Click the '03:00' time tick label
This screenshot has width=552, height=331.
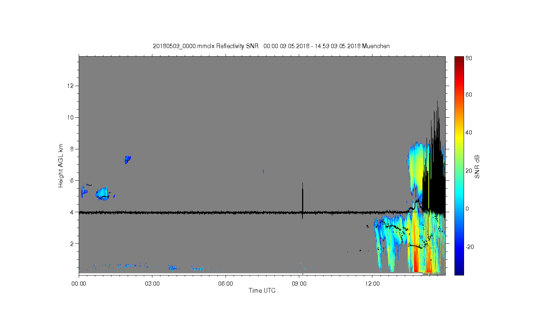152,284
